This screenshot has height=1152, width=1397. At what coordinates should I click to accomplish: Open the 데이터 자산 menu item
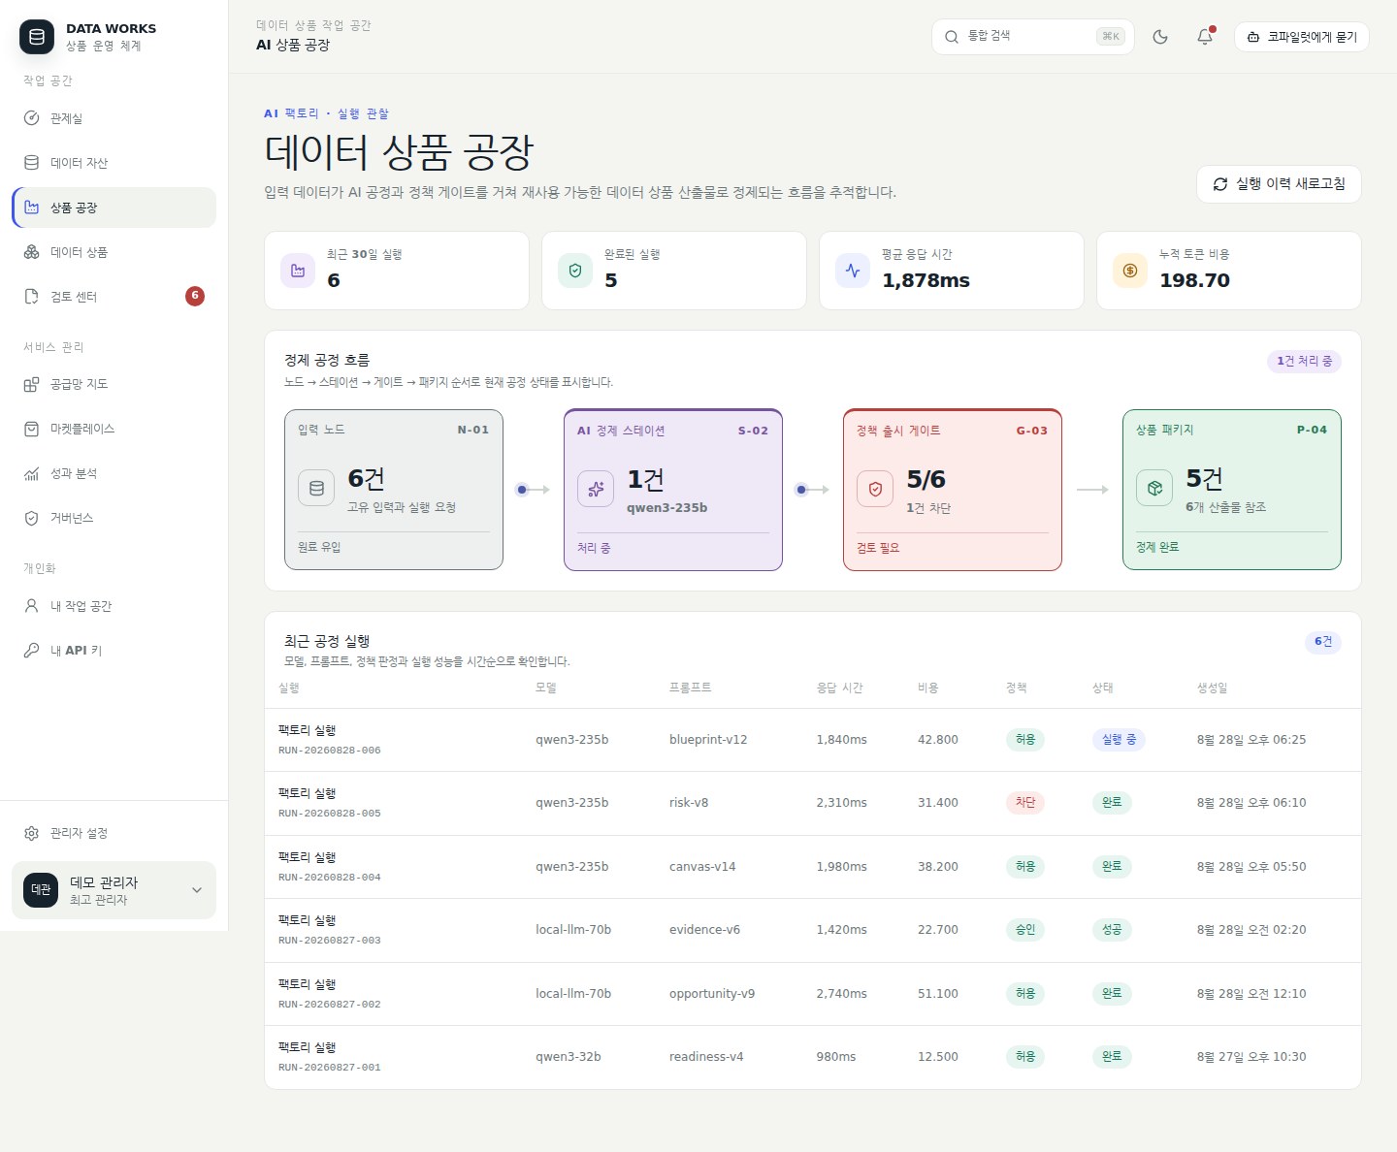[x=114, y=163]
